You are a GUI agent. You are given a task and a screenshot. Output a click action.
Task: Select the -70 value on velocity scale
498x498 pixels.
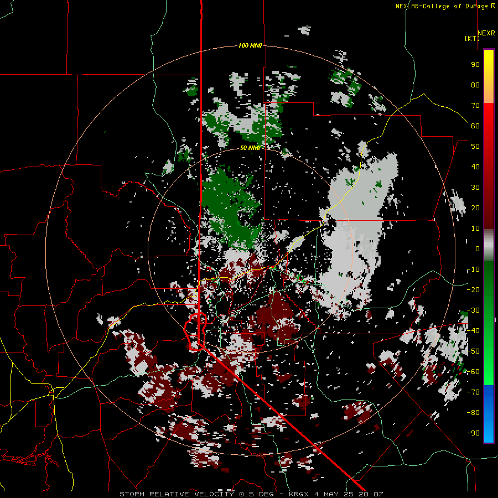[473, 392]
